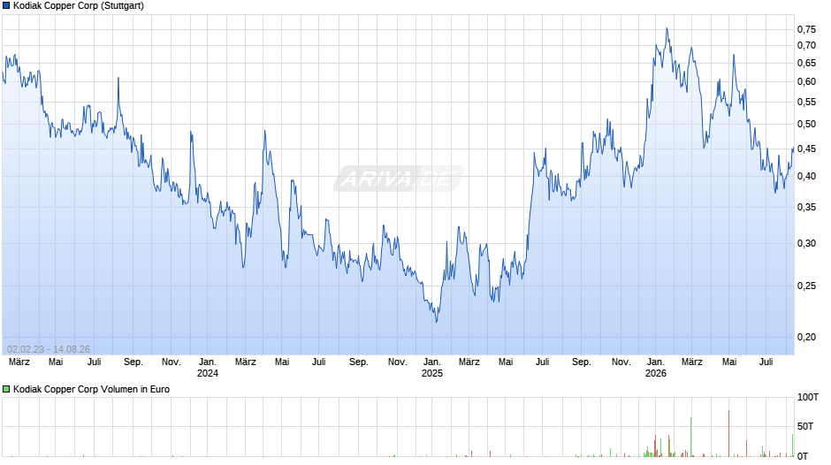Click the 'Kodiak Copper Corp Volumen in Euro' label

pos(91,389)
